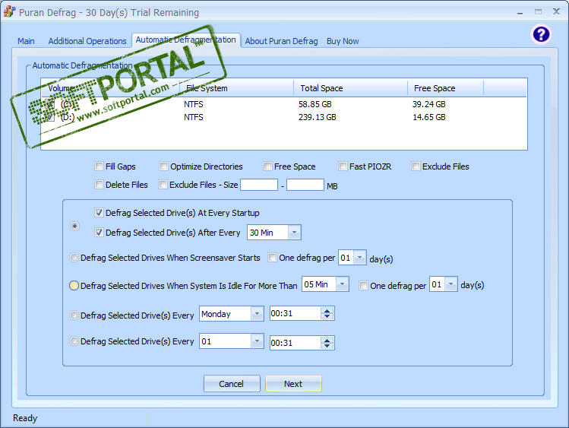Click the Free Space column header
This screenshot has height=428, width=569.
[446, 88]
